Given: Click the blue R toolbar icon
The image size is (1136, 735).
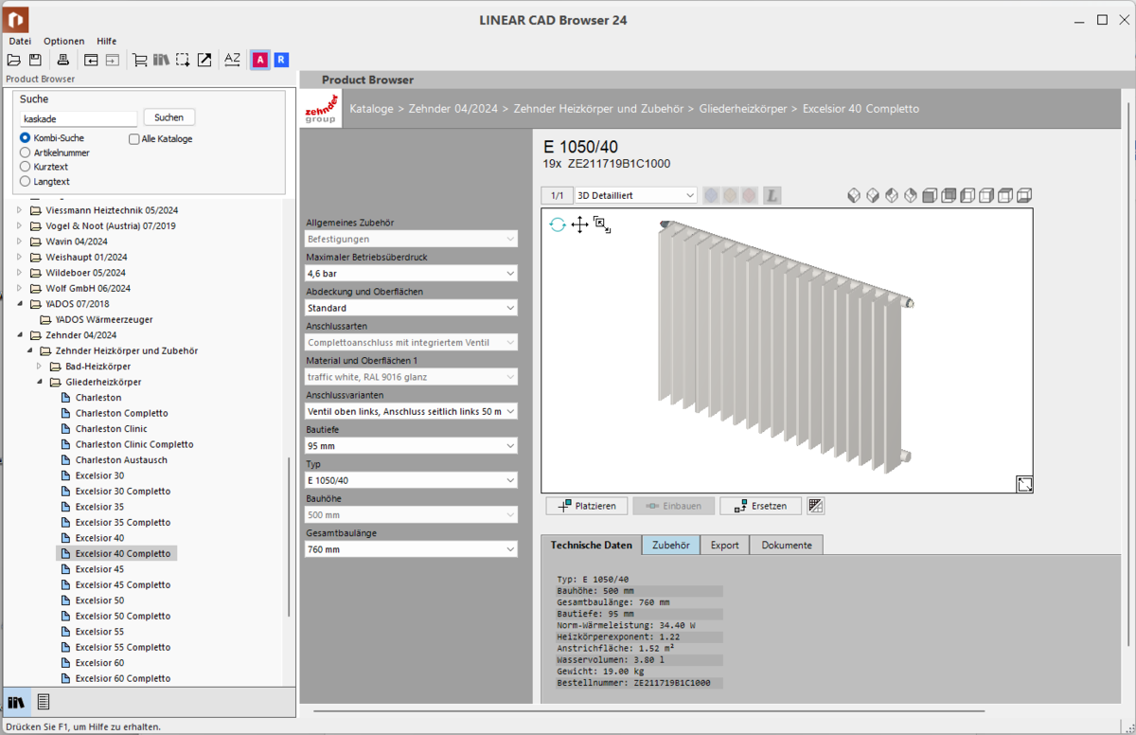Looking at the screenshot, I should (280, 59).
